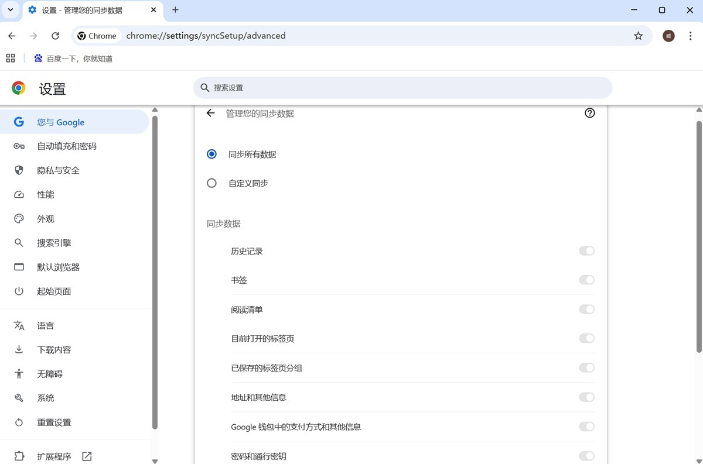The width and height of the screenshot is (703, 464).
Task: Click inside the 搜索设置 search field
Action: coord(402,87)
